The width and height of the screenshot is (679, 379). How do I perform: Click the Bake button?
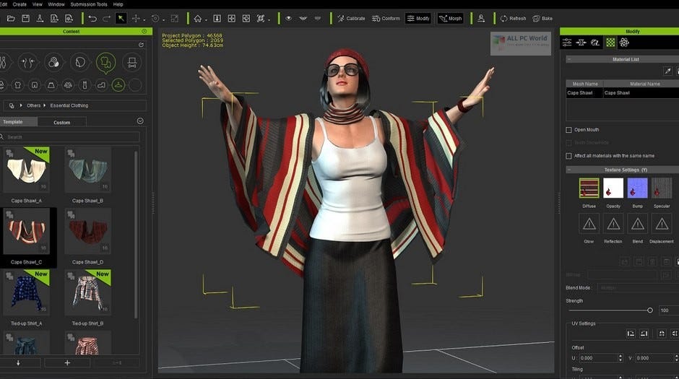point(542,19)
